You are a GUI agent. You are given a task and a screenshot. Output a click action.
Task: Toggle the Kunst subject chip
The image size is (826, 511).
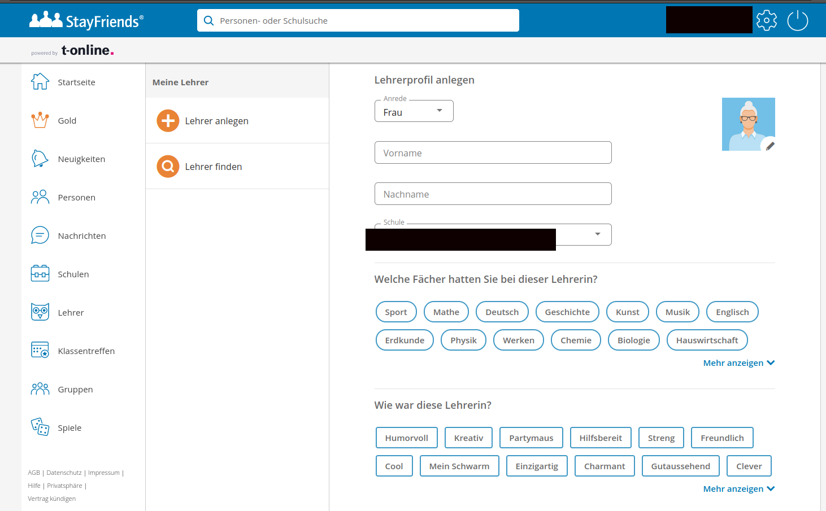(628, 312)
